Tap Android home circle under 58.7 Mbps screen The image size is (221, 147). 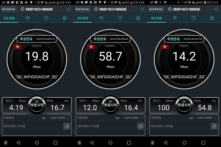110,143
